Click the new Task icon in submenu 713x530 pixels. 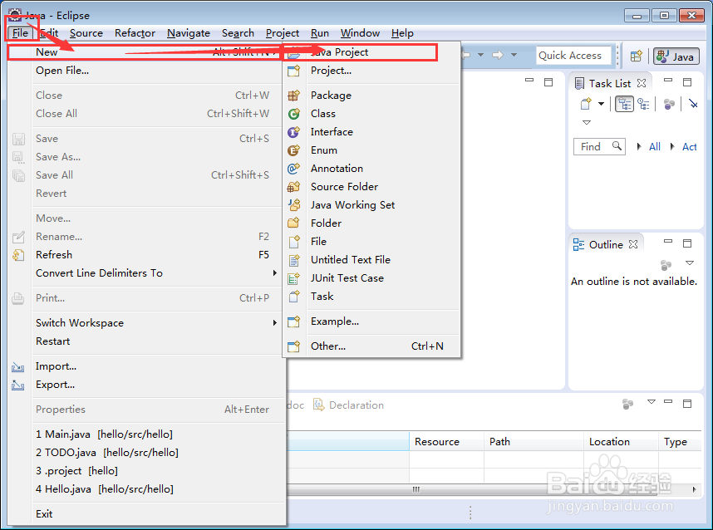[293, 297]
